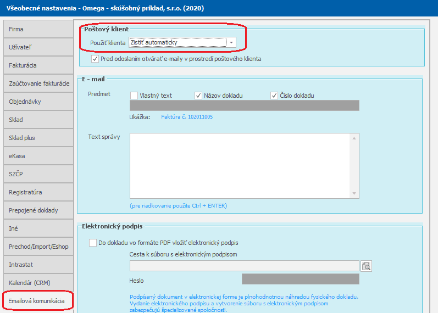Switch to the eKasa tab
The height and width of the screenshot is (313, 438).
pyautogui.click(x=37, y=156)
